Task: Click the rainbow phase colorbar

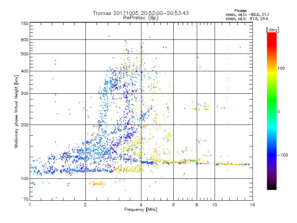Action: pos(272,111)
